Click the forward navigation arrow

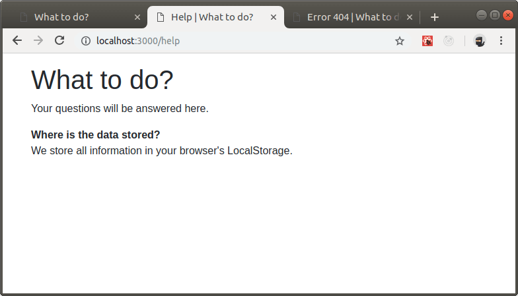[38, 41]
